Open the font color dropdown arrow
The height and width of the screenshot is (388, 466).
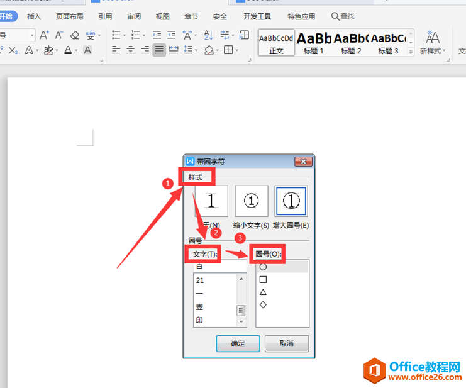click(76, 50)
